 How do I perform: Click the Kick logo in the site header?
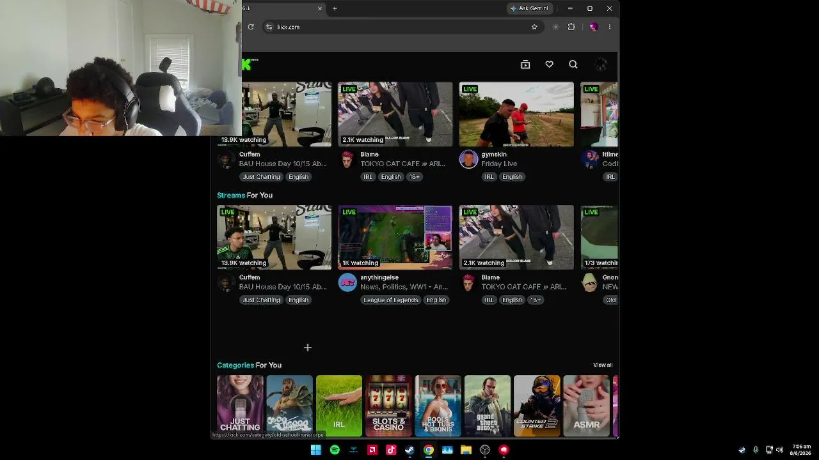pos(247,65)
